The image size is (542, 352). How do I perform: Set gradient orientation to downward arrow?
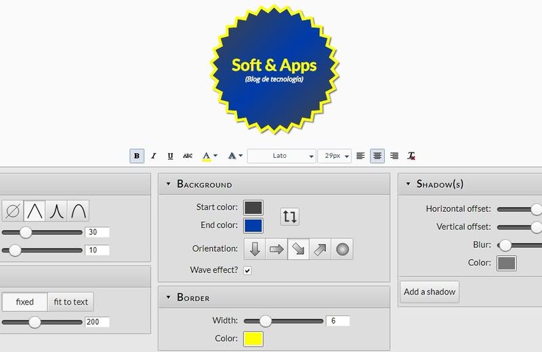coord(255,249)
